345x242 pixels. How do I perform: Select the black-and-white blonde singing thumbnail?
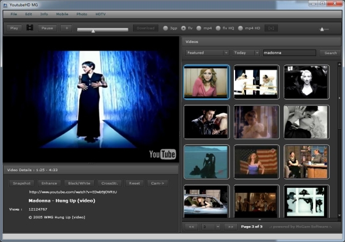click(307, 82)
